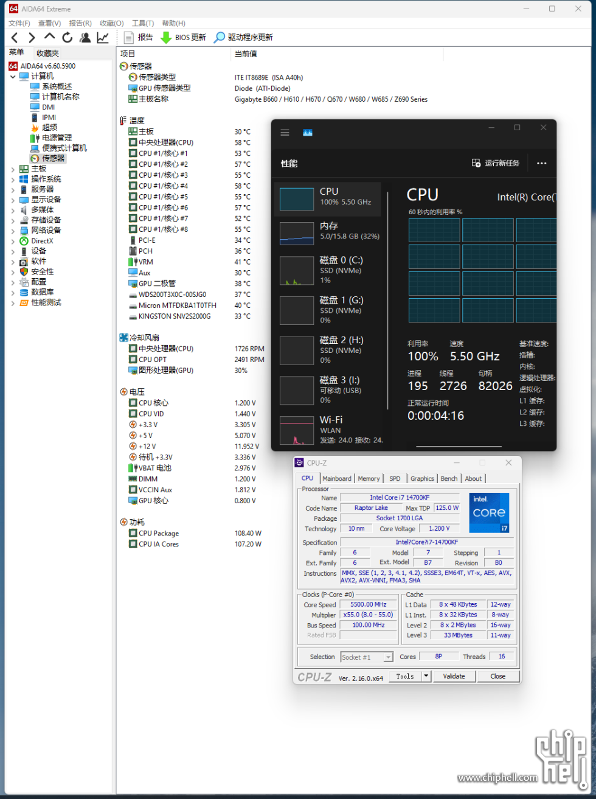Expand the 主板 tree node
The width and height of the screenshot is (596, 799).
point(13,169)
